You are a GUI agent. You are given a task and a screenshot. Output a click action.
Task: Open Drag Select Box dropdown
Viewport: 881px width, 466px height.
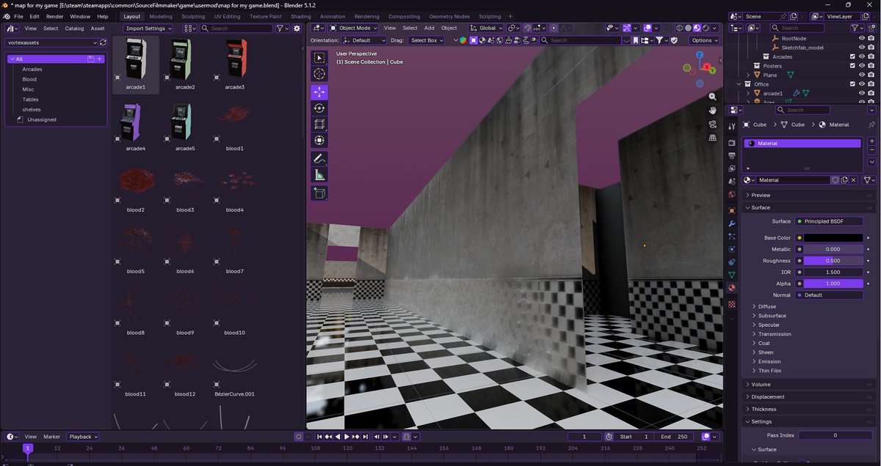click(x=427, y=40)
